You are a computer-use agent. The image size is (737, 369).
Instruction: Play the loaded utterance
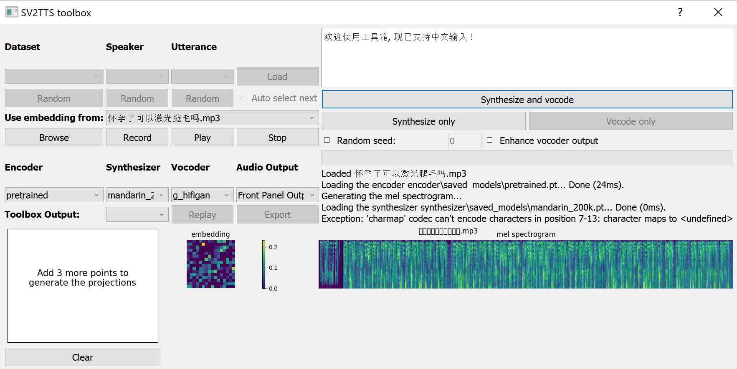[x=203, y=138]
